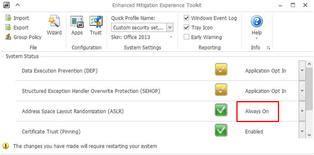The width and height of the screenshot is (314, 155).
Task: Open the SEHOP setting dropdown arrow
Action: coord(302,91)
